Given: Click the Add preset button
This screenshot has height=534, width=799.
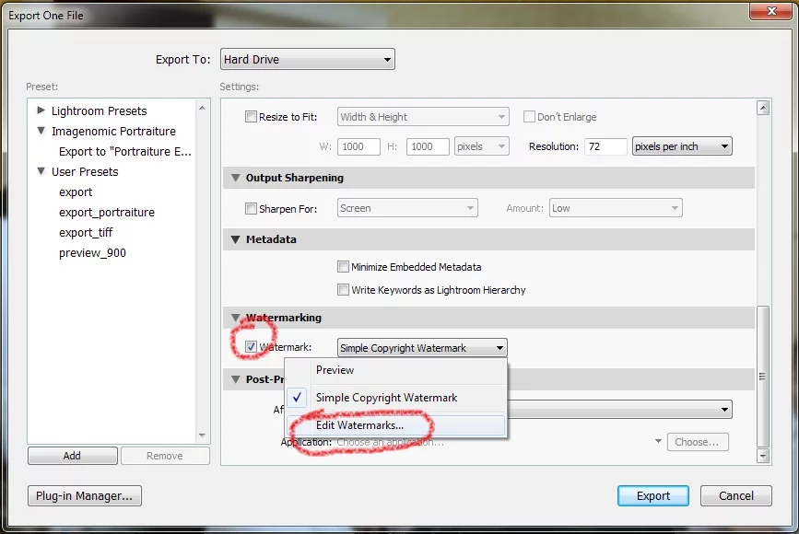Looking at the screenshot, I should pyautogui.click(x=73, y=456).
